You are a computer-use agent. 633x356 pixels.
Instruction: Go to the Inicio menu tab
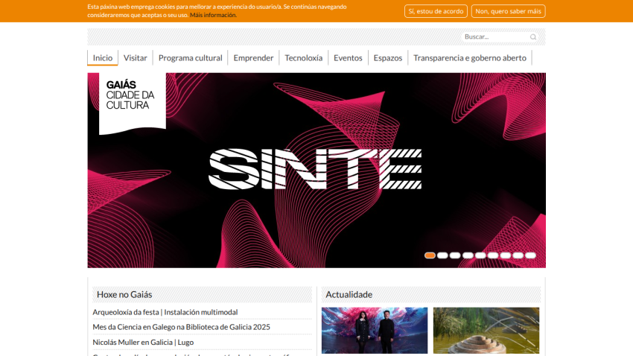tap(103, 57)
